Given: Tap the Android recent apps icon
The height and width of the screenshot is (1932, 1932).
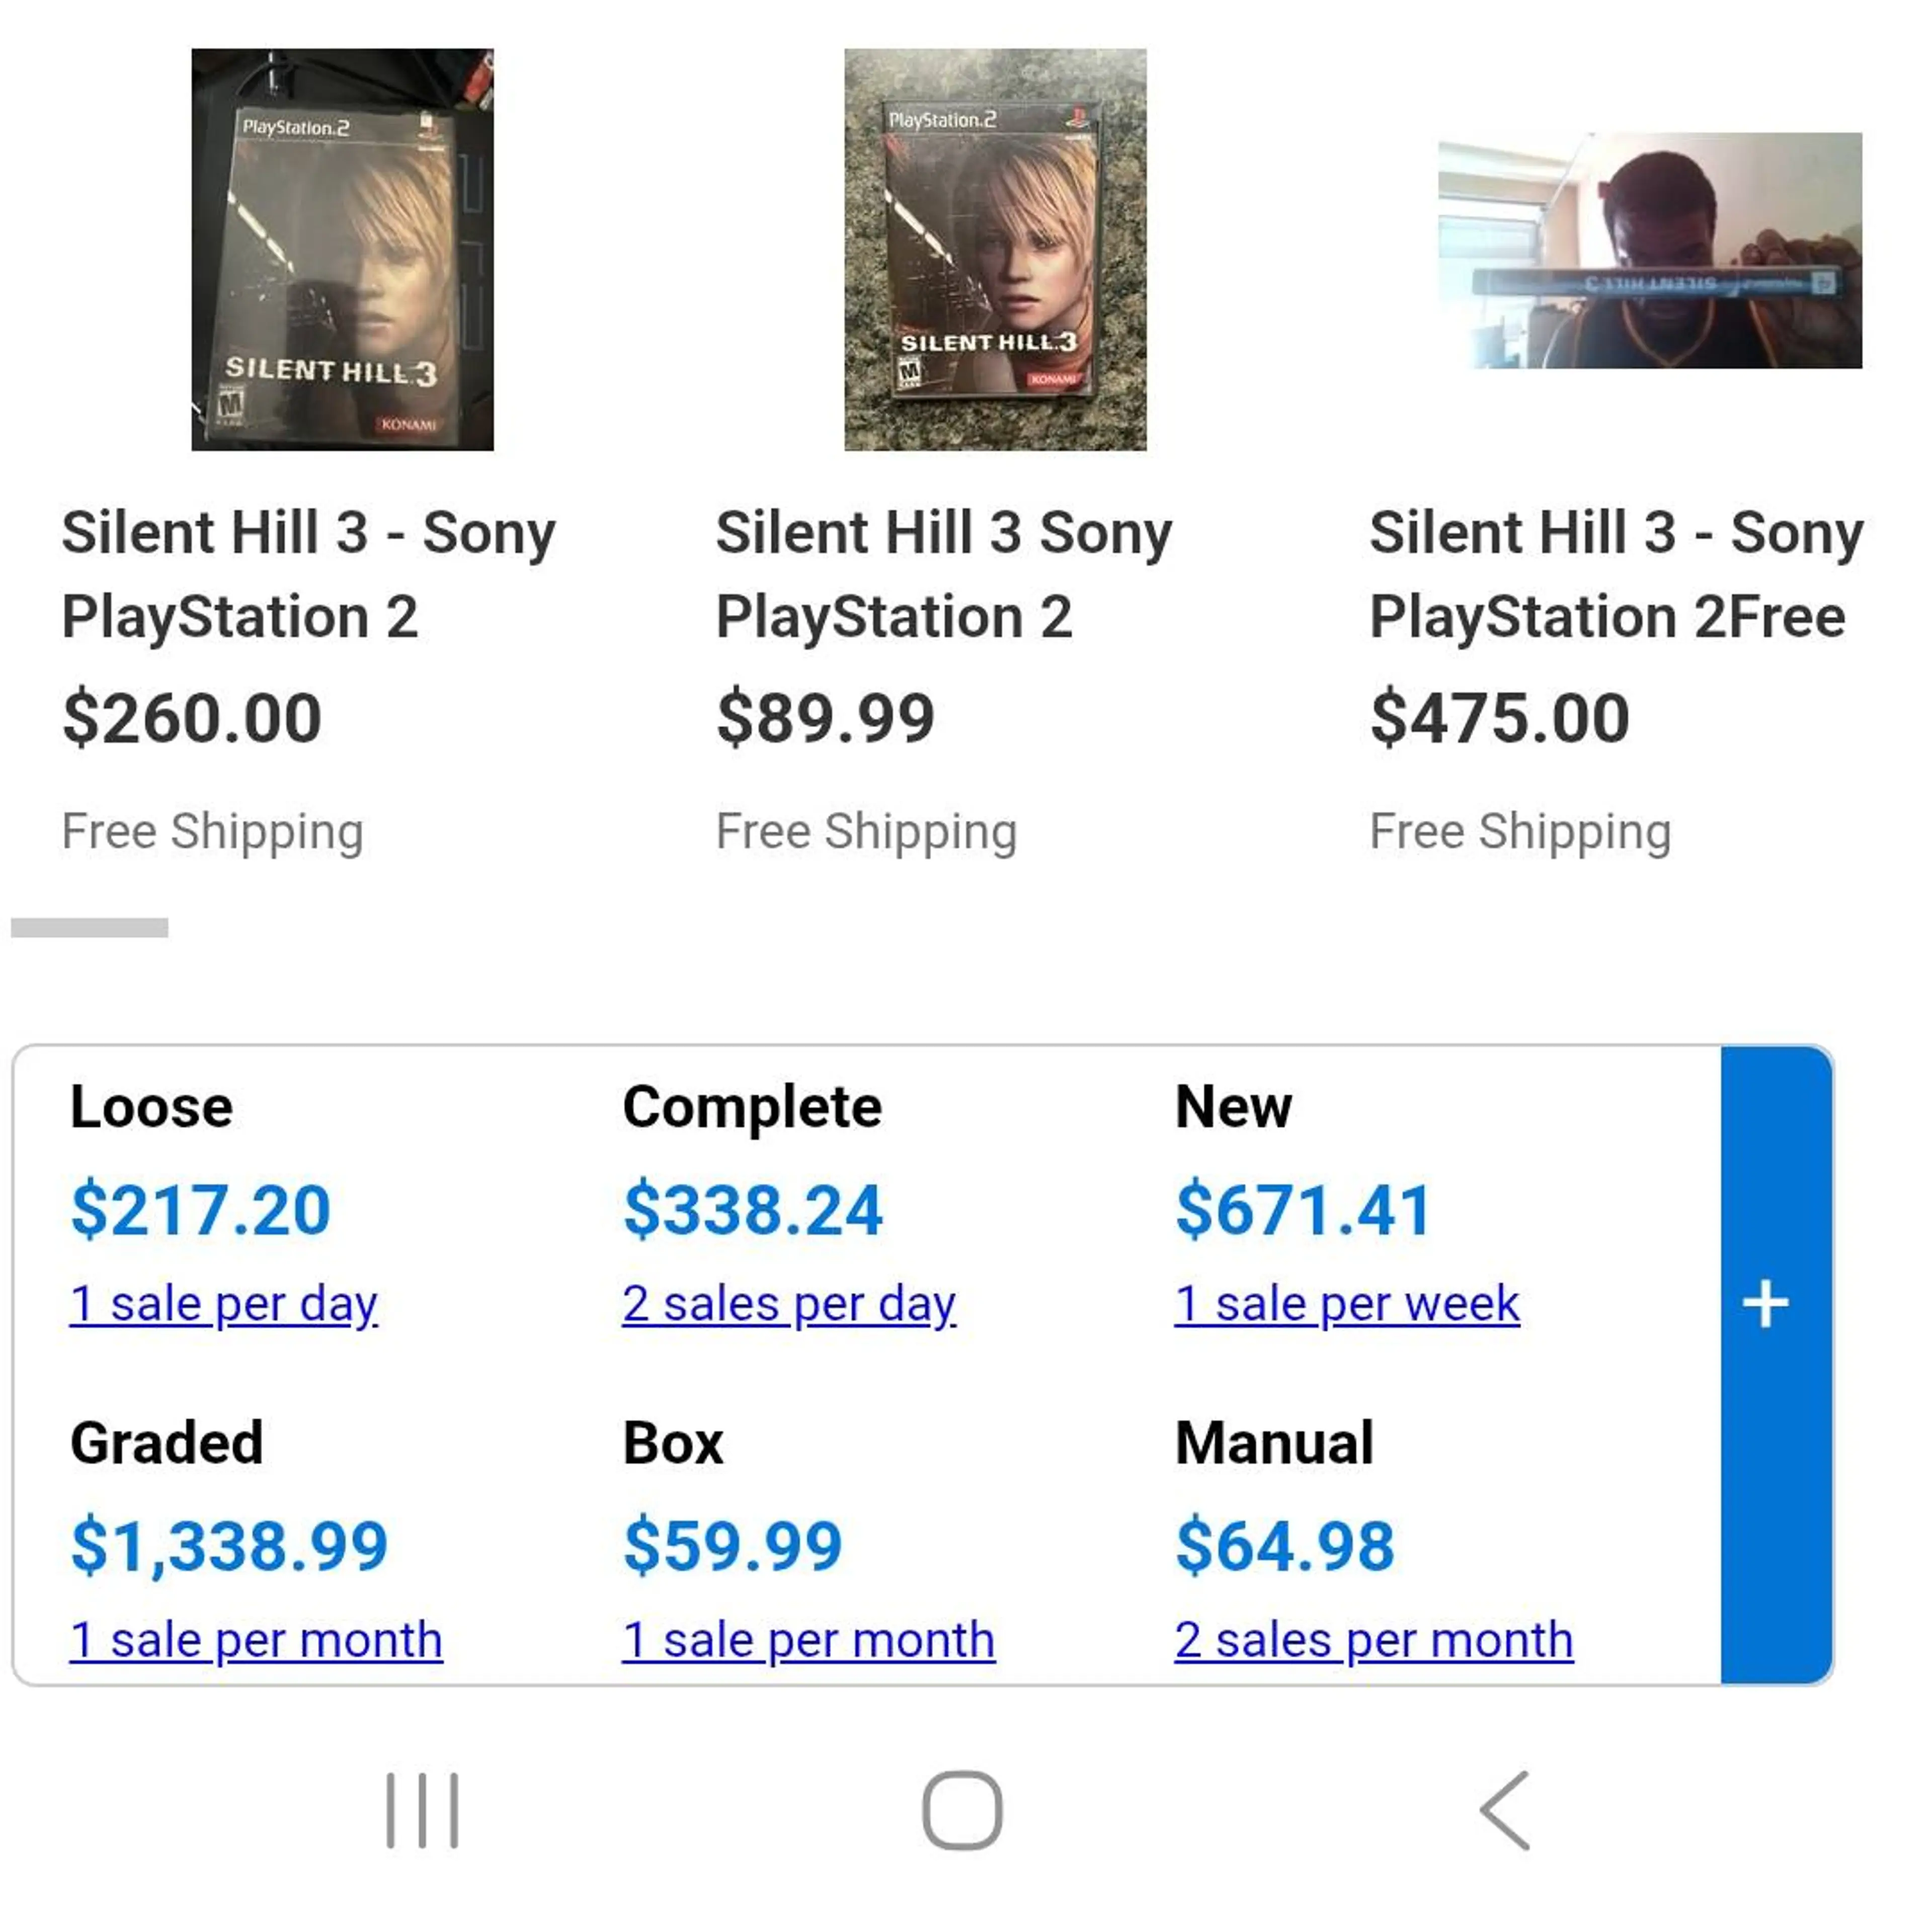Looking at the screenshot, I should 422,1810.
